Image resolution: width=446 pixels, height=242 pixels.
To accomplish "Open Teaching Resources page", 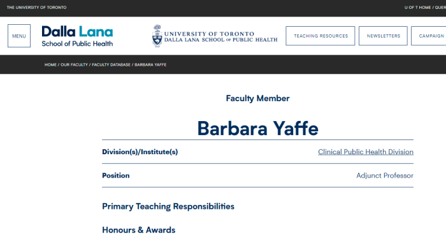I will pos(320,36).
